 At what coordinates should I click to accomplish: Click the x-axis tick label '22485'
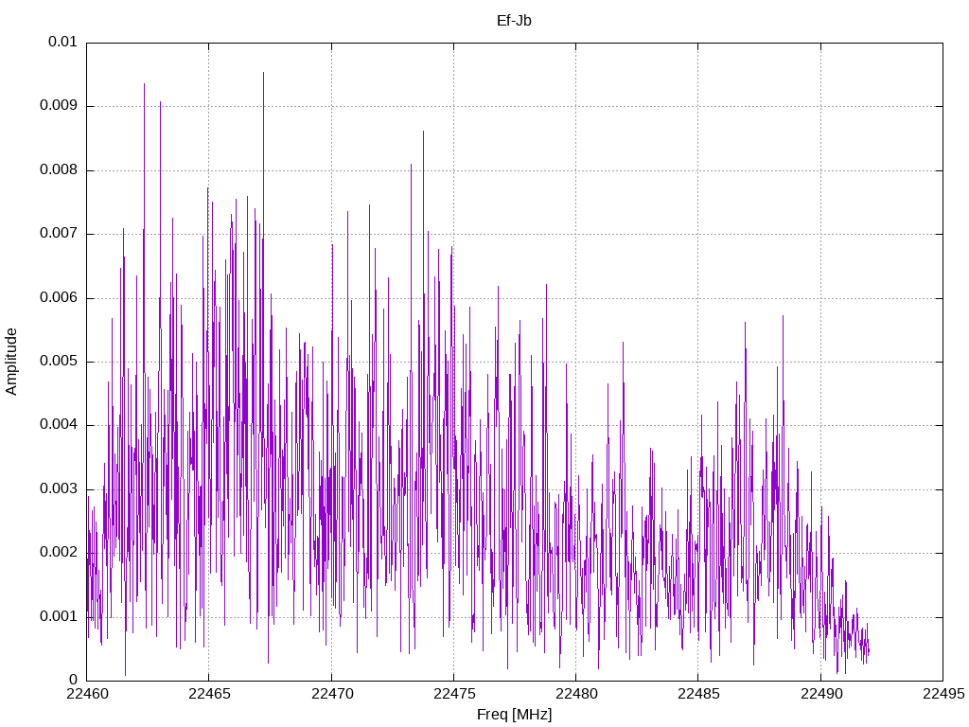699,694
